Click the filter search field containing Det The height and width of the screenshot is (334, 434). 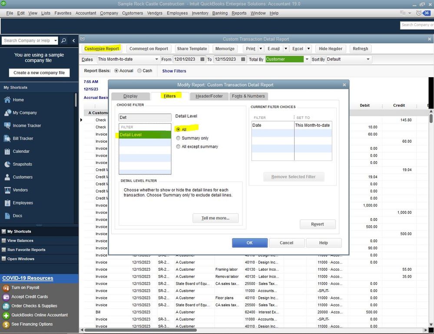click(145, 118)
